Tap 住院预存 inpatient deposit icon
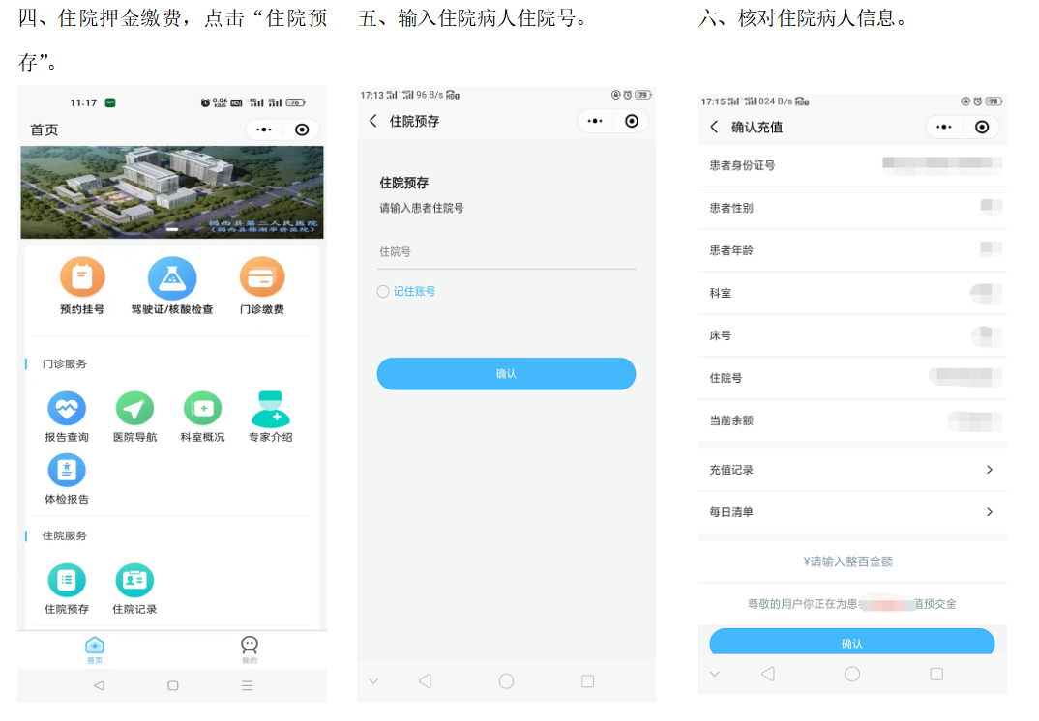Screen dimensions: 1039x721 67,581
